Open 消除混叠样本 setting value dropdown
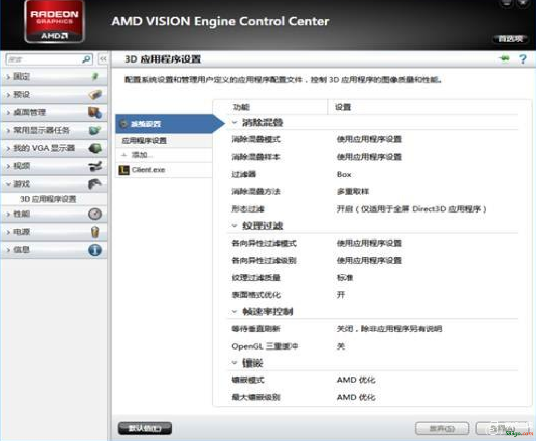The height and width of the screenshot is (441, 536). click(369, 157)
